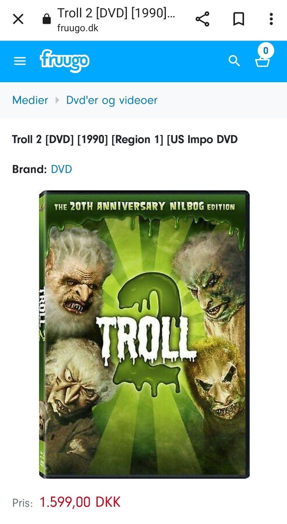The image size is (287, 524).
Task: Open the three-dot browser menu
Action: [x=271, y=19]
